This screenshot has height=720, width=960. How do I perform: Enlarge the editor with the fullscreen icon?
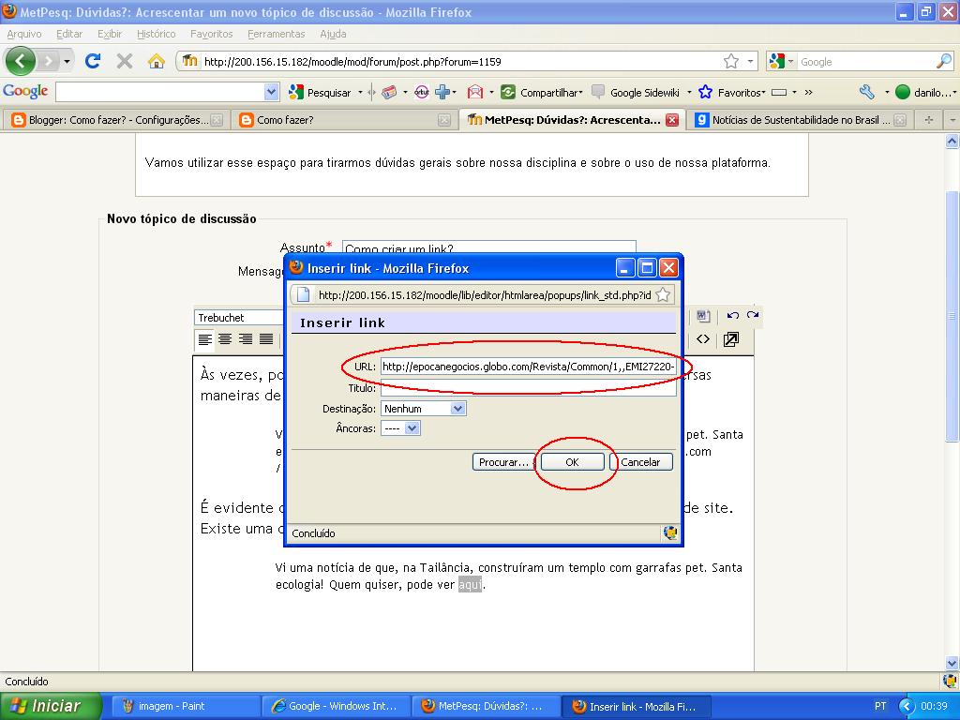pos(731,339)
